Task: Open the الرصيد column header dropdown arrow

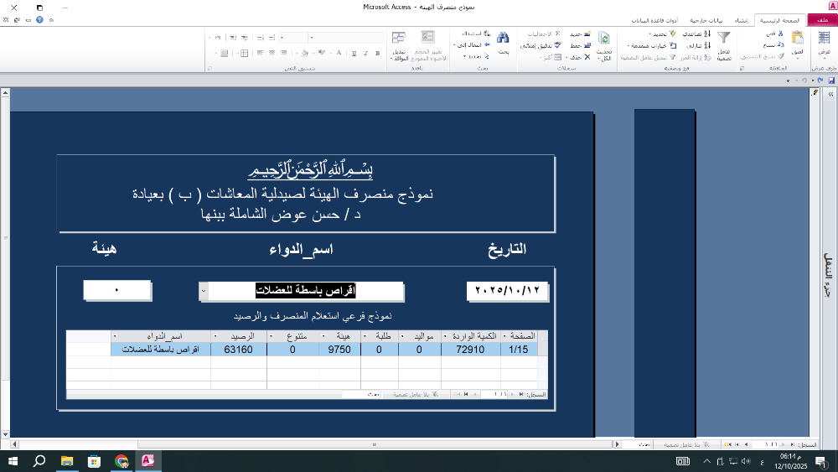Action: [216, 336]
